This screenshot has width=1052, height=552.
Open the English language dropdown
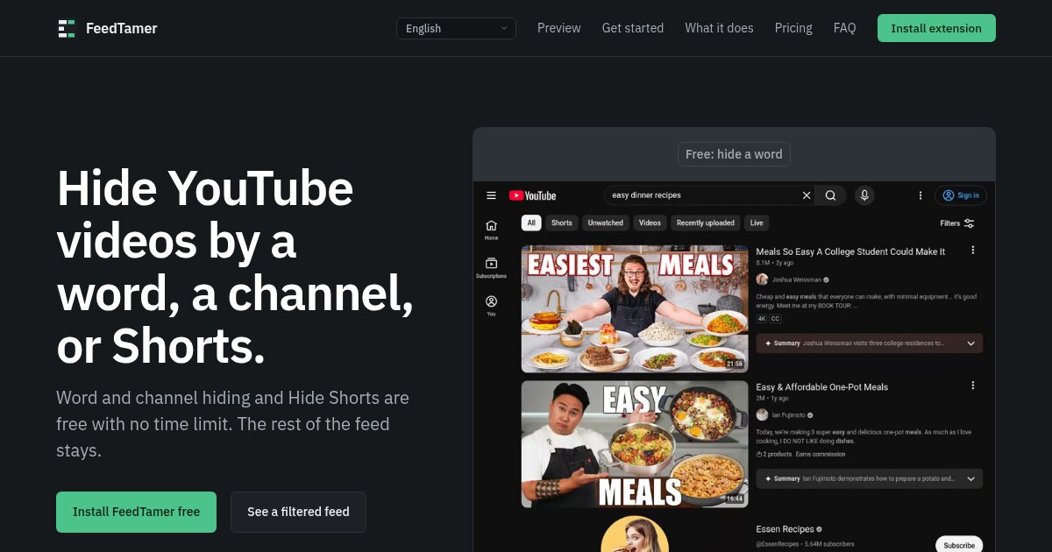tap(456, 28)
